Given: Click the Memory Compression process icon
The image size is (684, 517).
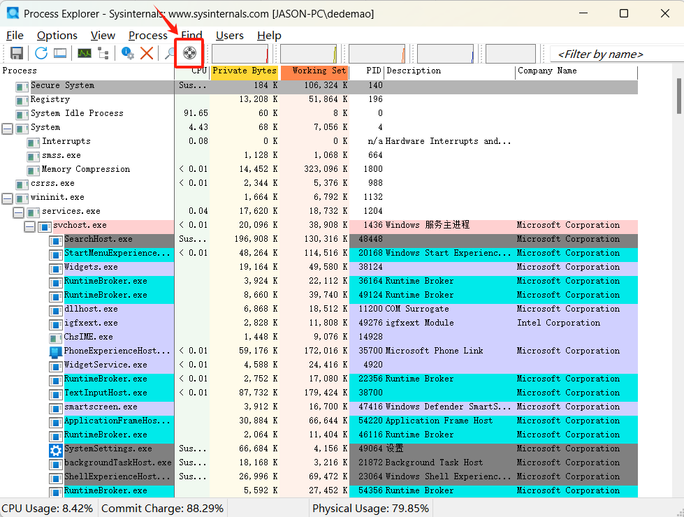Looking at the screenshot, I should (33, 170).
